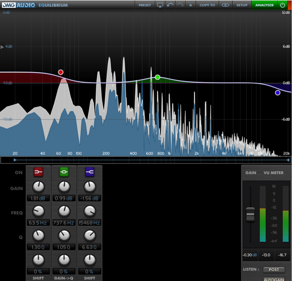Screen dimensions: 292x281
Task: Open the PRESET menu
Action: 145,5
